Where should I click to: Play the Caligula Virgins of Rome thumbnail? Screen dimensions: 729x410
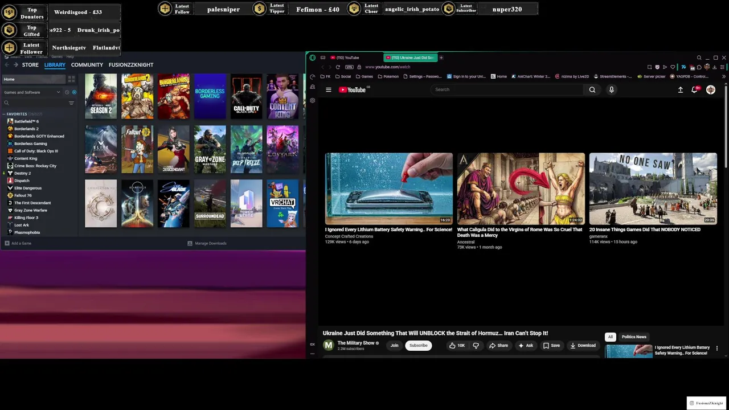coord(521,188)
